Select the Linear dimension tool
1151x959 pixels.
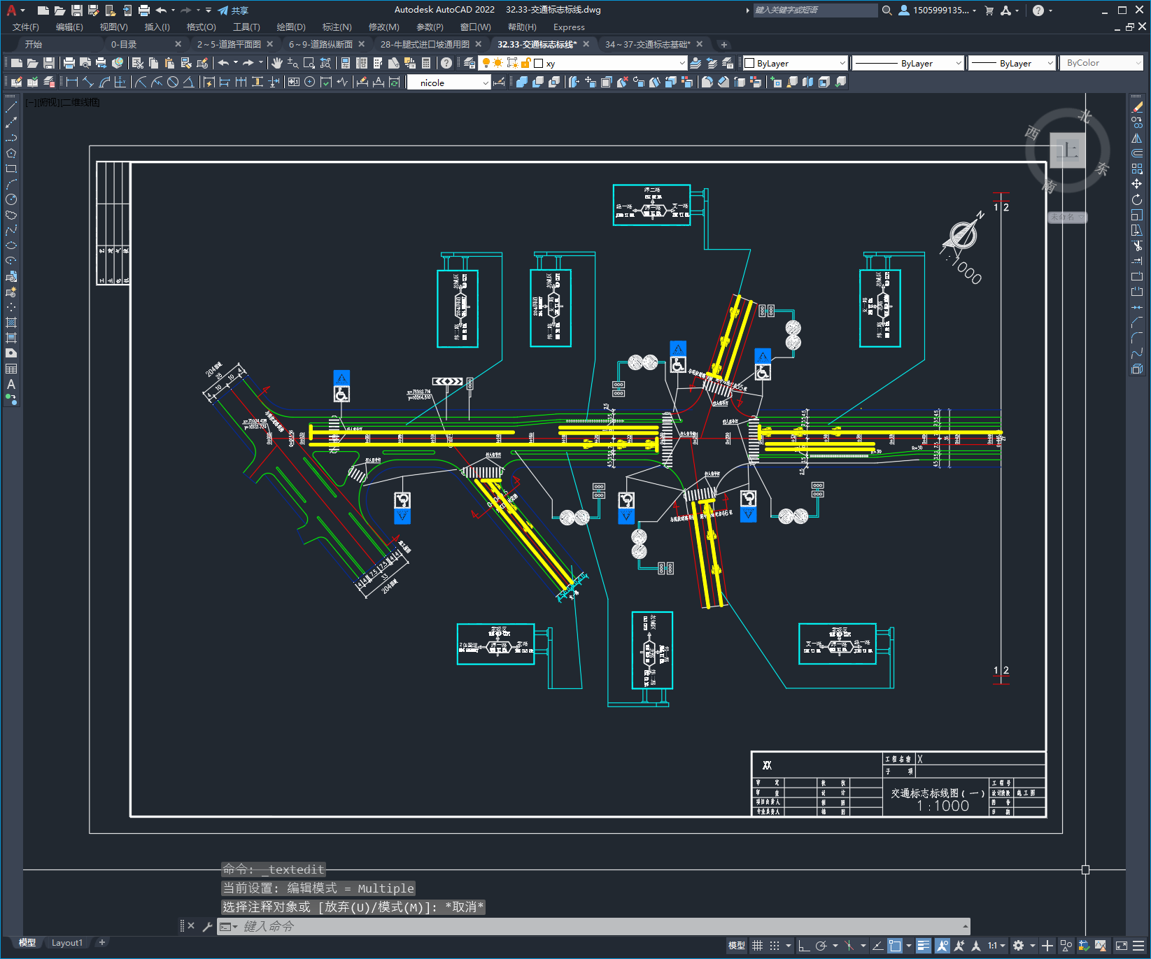click(72, 82)
